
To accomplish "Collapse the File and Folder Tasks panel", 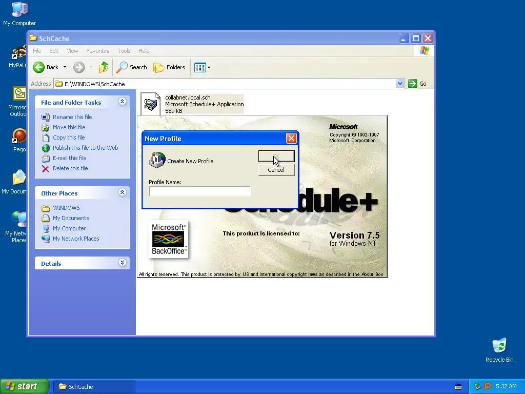I will [123, 102].
